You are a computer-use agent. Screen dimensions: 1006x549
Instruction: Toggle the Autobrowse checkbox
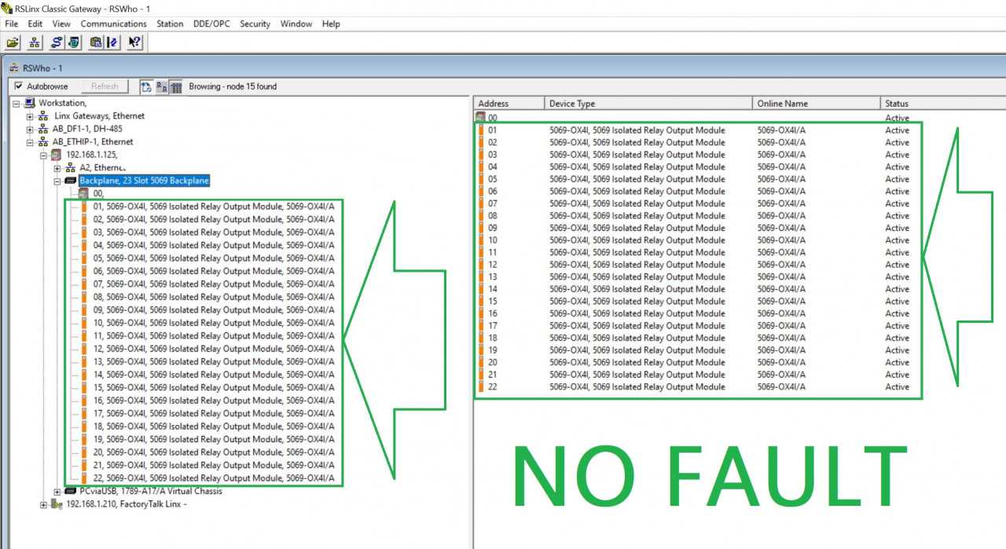[x=19, y=86]
